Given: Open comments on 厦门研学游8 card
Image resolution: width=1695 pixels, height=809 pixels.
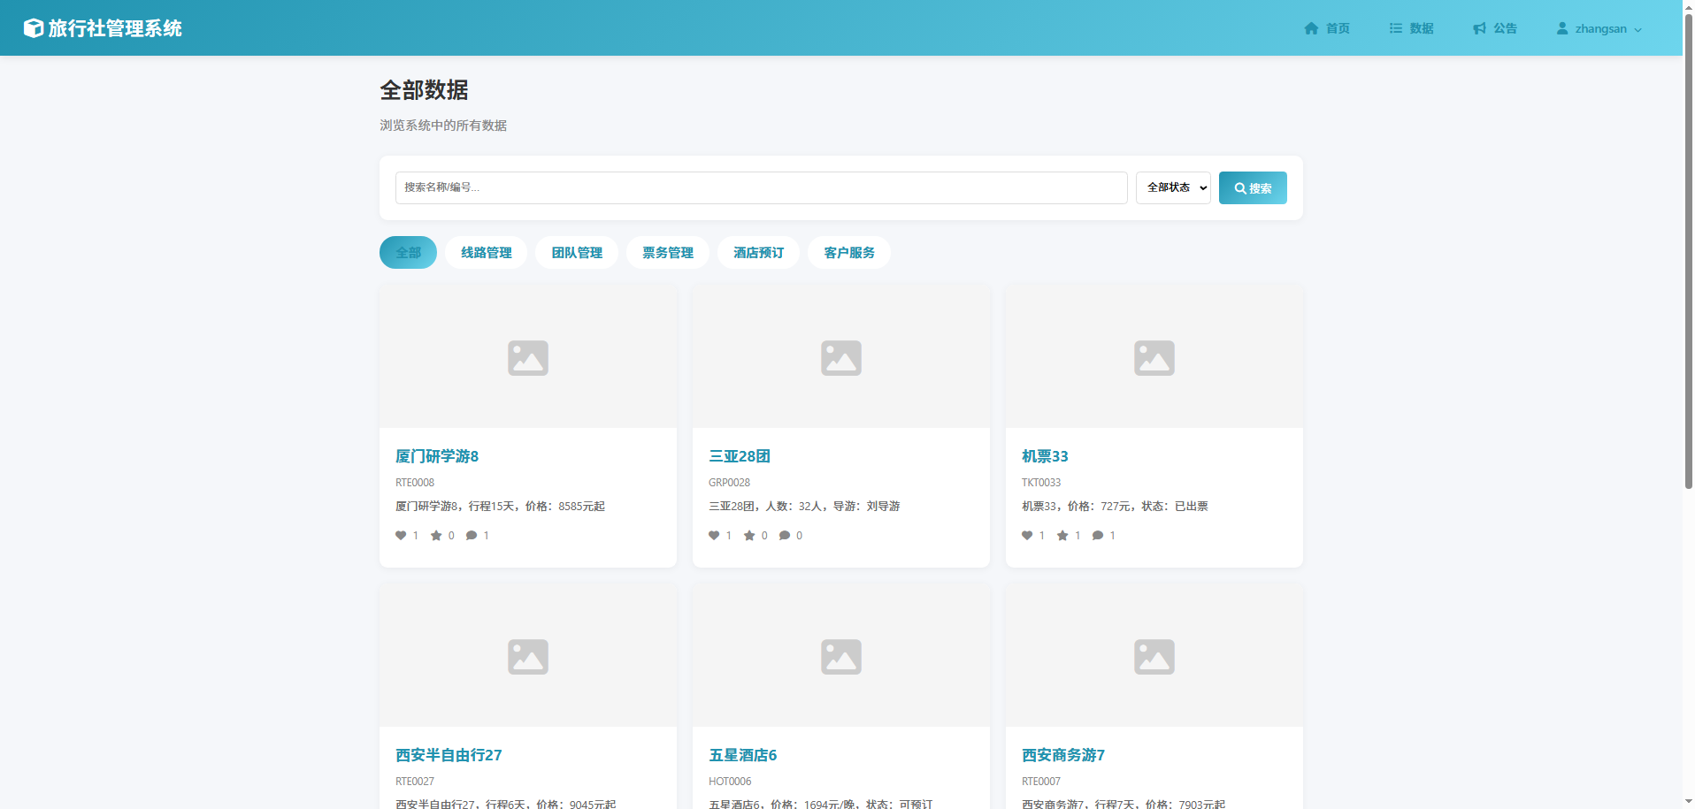Looking at the screenshot, I should 472,535.
